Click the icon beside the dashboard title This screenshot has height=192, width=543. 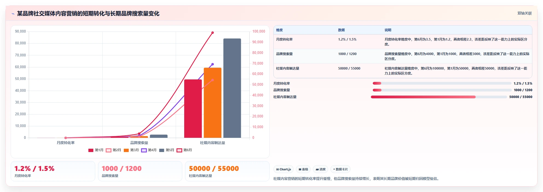click(x=13, y=13)
